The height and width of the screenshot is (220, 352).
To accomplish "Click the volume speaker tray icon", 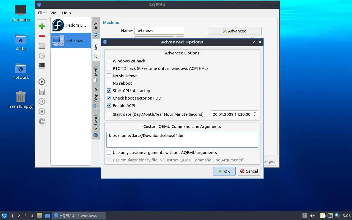I will point(312,216).
